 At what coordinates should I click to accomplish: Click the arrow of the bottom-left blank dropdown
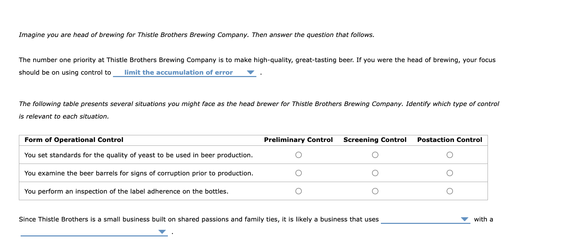coord(162,232)
